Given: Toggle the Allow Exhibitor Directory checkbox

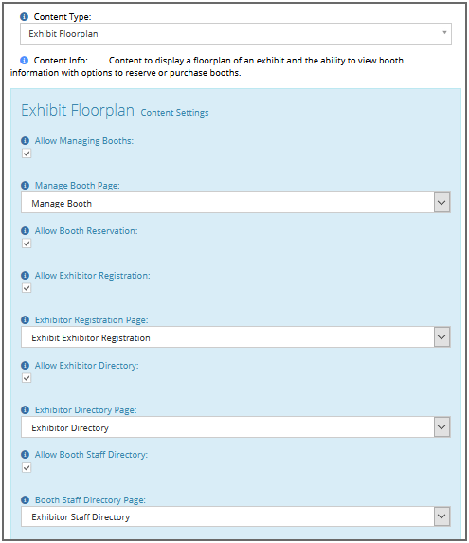Looking at the screenshot, I should tap(27, 378).
